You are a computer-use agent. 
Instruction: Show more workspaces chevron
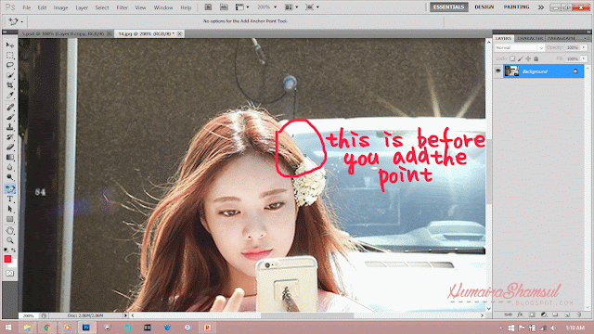[541, 7]
